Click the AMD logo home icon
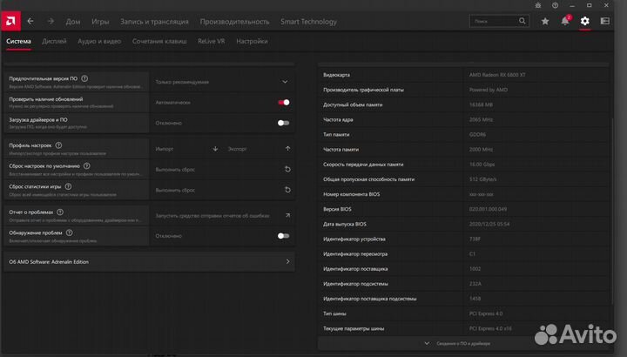 pos(10,20)
